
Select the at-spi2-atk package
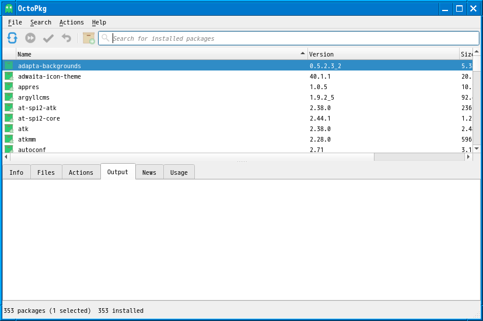click(x=237, y=107)
